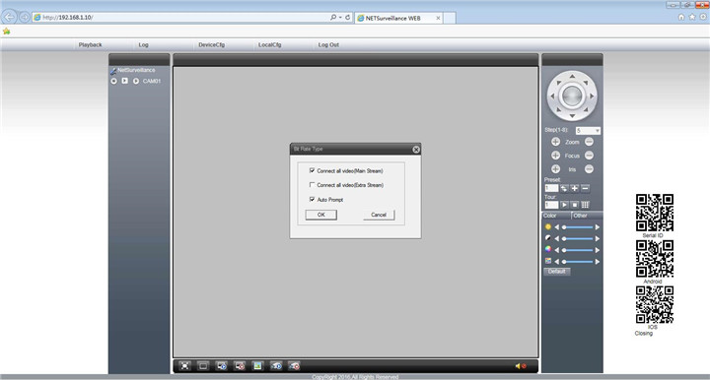Viewport: 710px width, 380px height.
Task: Decrease contrast with left arrow
Action: pos(557,238)
